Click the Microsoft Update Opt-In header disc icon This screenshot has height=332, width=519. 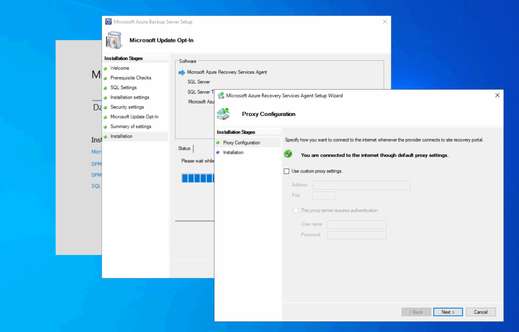coord(114,40)
